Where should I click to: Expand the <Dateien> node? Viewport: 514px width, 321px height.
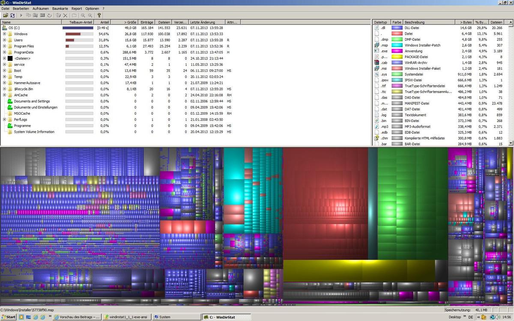coord(4,58)
